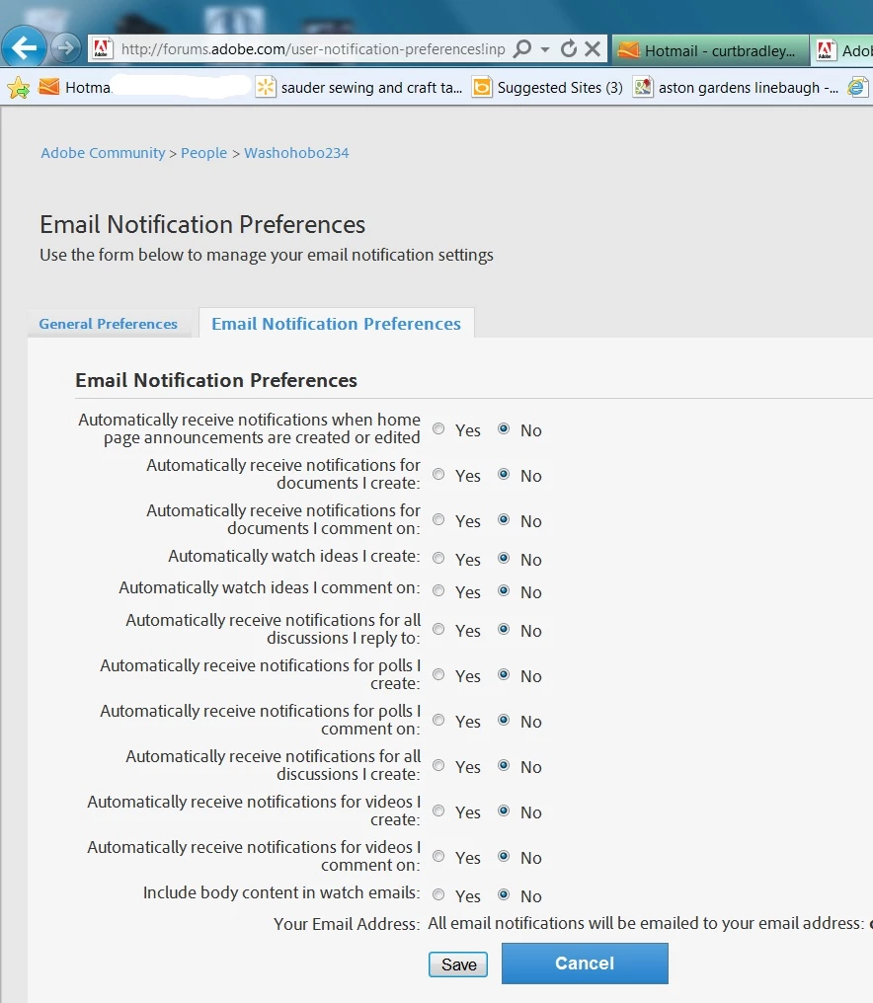Select Yes for polls I comment on

(x=438, y=720)
